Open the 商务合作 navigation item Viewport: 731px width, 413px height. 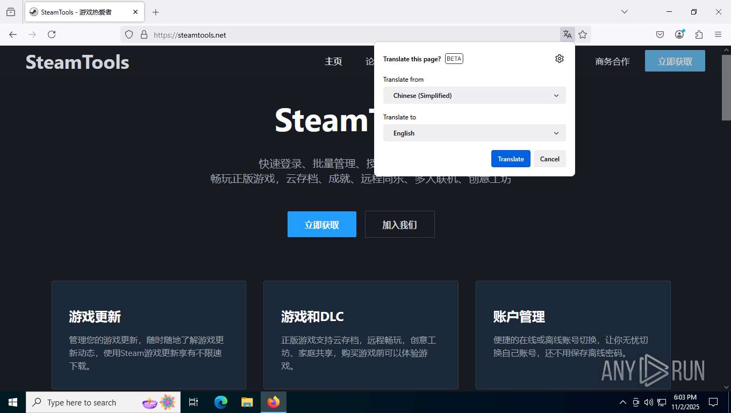pos(612,61)
